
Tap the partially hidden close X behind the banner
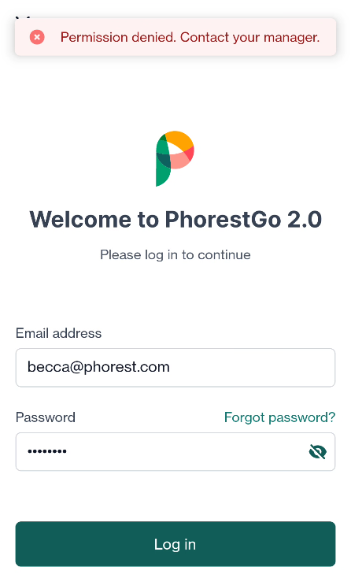click(x=23, y=17)
